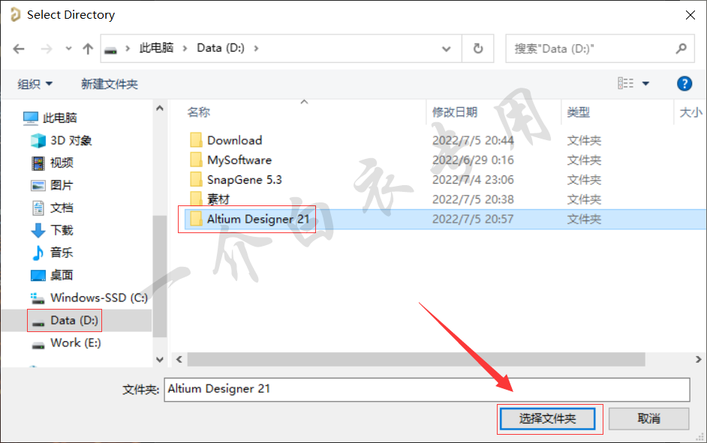Select the 素材 folder
This screenshot has height=443, width=707.
[x=218, y=199]
